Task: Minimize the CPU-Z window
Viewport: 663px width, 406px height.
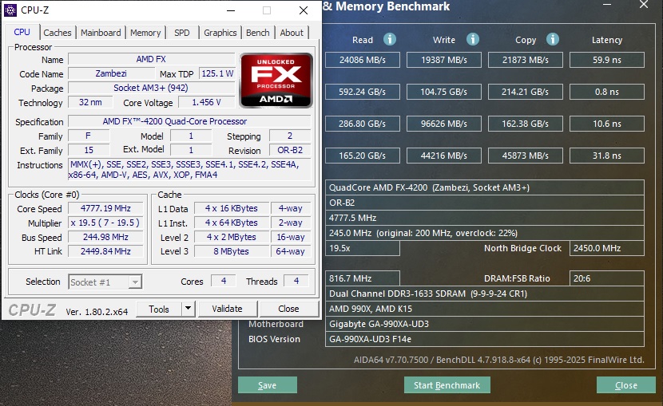Action: tap(231, 10)
